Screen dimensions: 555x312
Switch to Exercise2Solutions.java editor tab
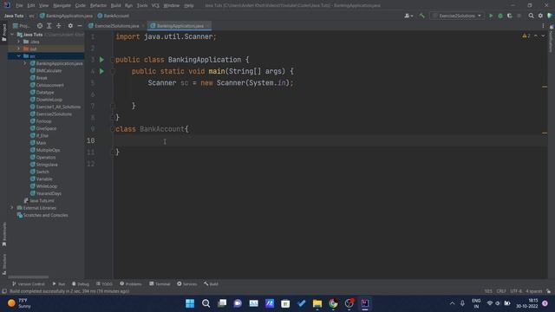point(116,26)
